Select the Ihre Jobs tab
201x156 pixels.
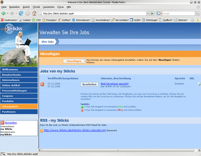coord(48,42)
